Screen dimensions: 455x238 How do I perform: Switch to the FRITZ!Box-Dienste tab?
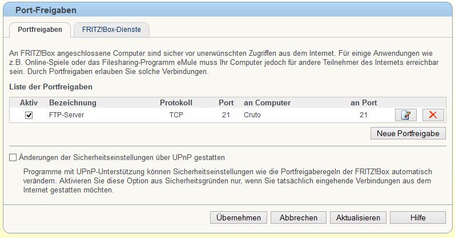[x=115, y=29]
